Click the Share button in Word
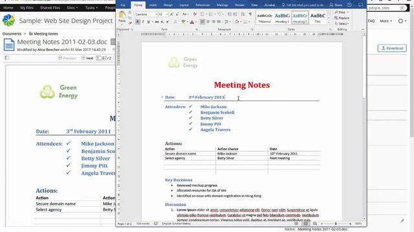The height and width of the screenshot is (232, 414). 336,5
